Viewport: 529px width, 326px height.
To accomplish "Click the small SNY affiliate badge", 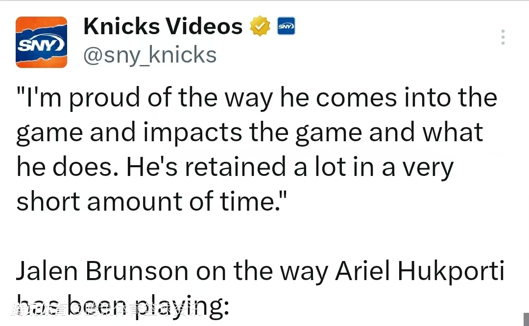I will (x=286, y=26).
